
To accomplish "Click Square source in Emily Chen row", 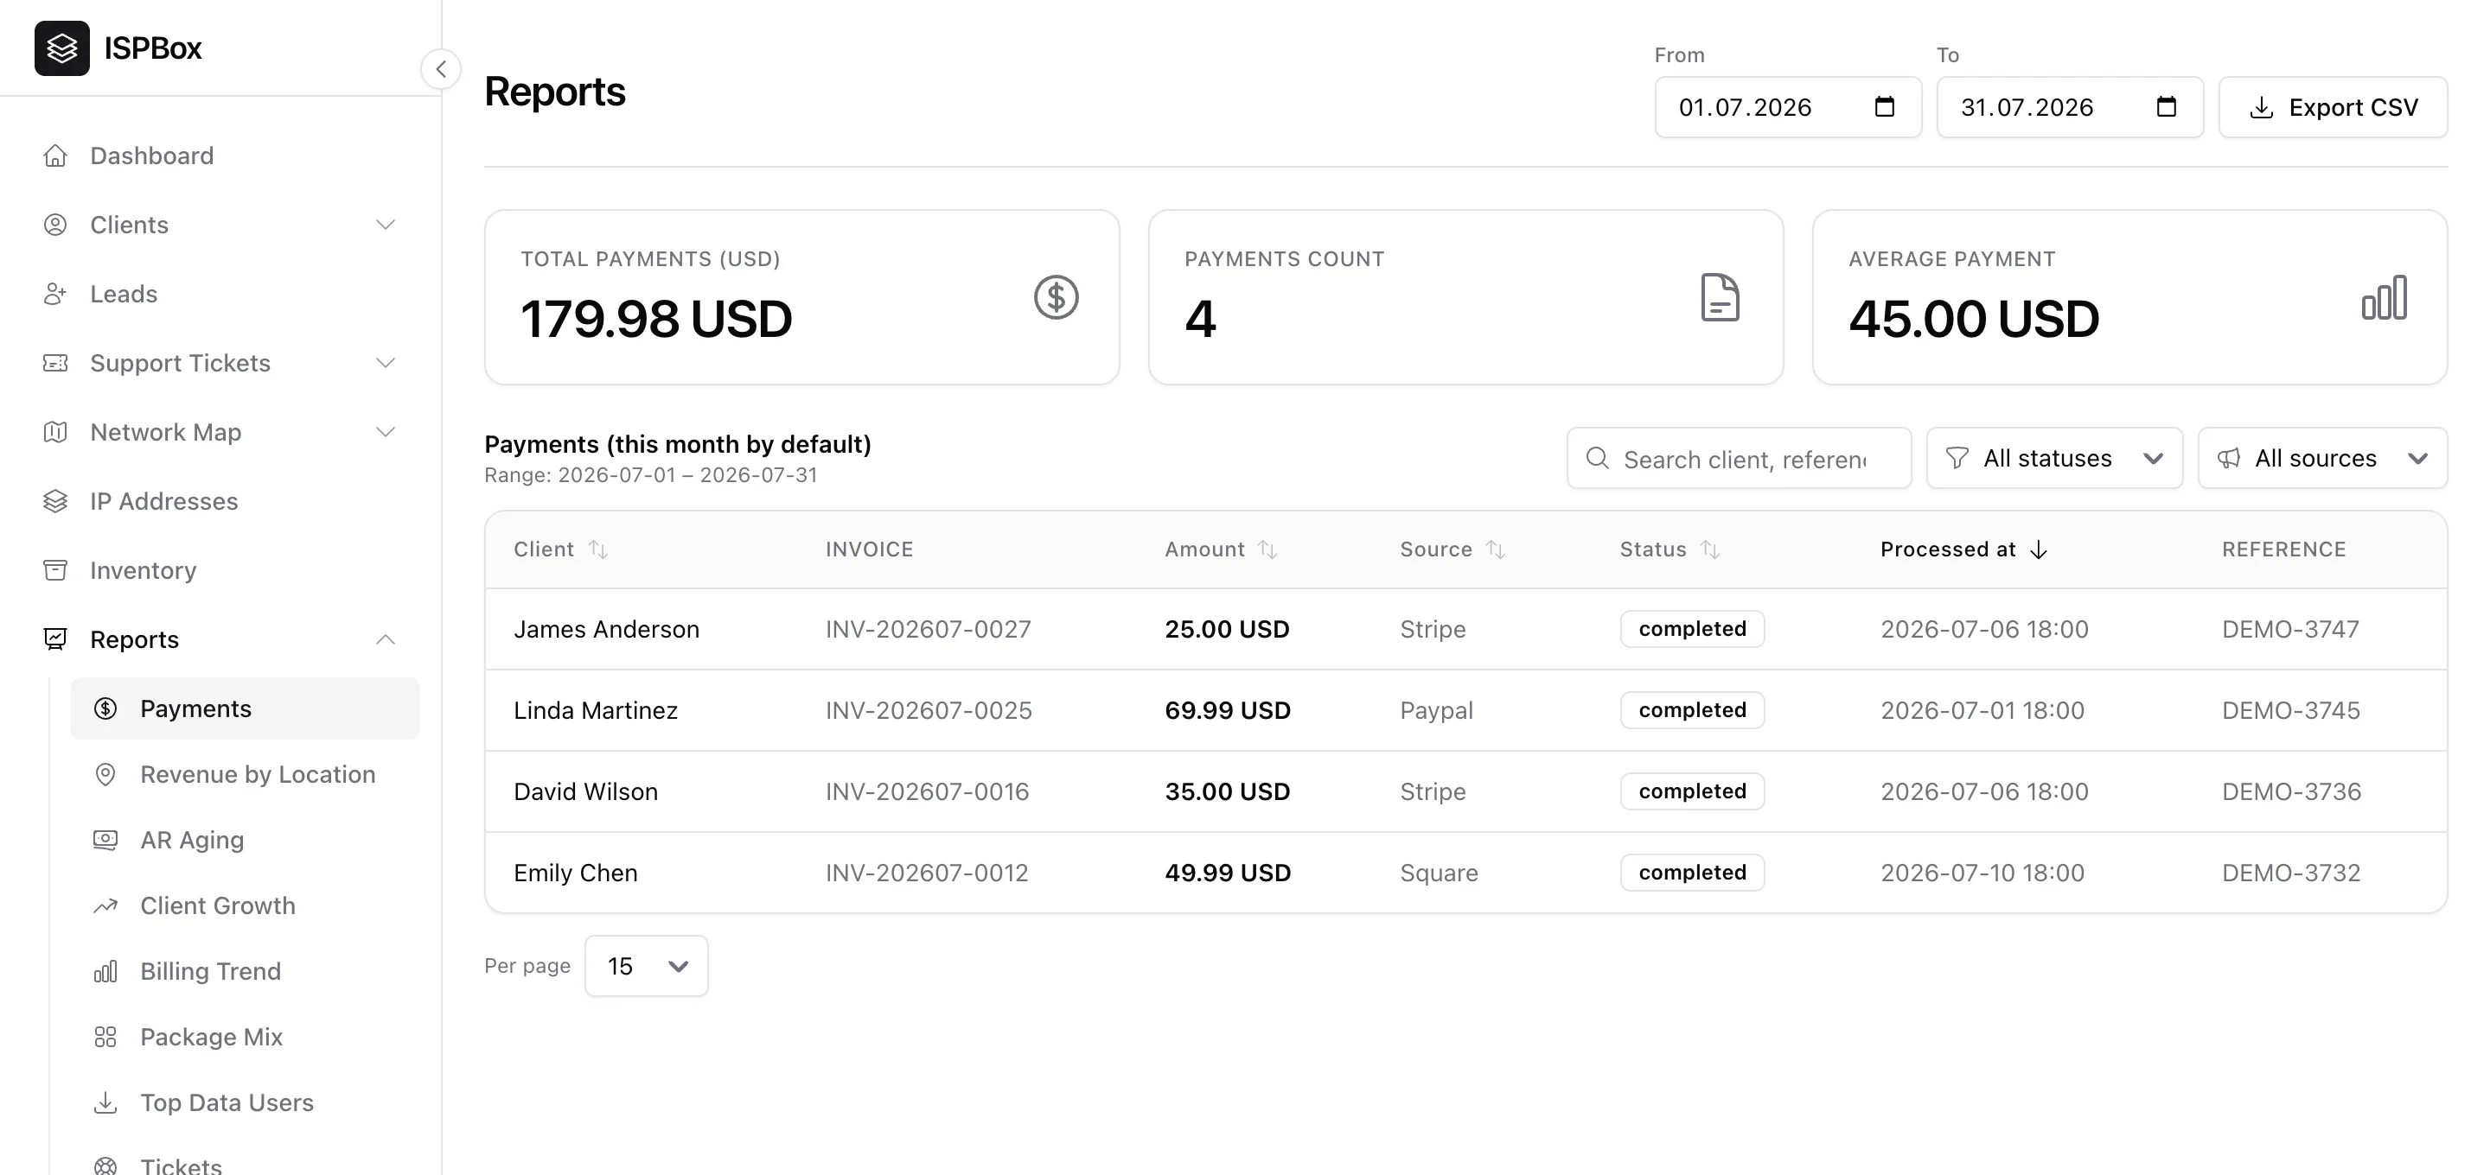I will [x=1439, y=873].
